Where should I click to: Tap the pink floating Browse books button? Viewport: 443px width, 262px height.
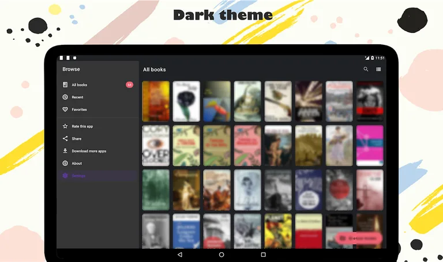point(359,238)
